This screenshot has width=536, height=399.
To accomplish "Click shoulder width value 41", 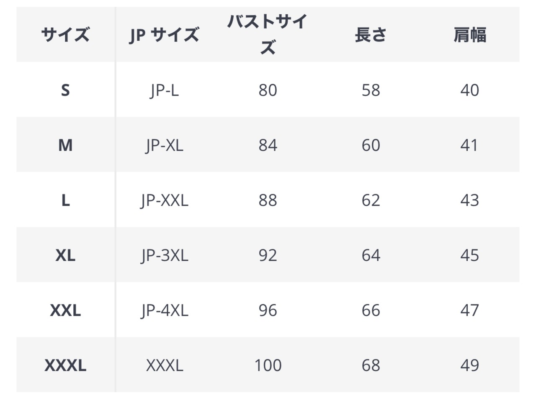I will (469, 145).
